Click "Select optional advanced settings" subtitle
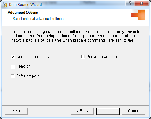151x119 pixels. (x=38, y=19)
